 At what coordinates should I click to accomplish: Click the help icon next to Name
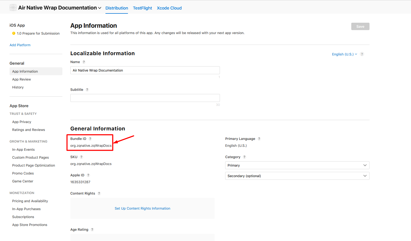tap(84, 62)
